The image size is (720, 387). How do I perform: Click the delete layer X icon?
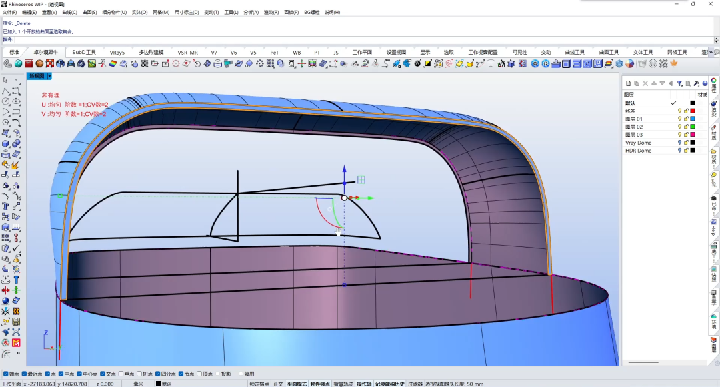(x=645, y=83)
